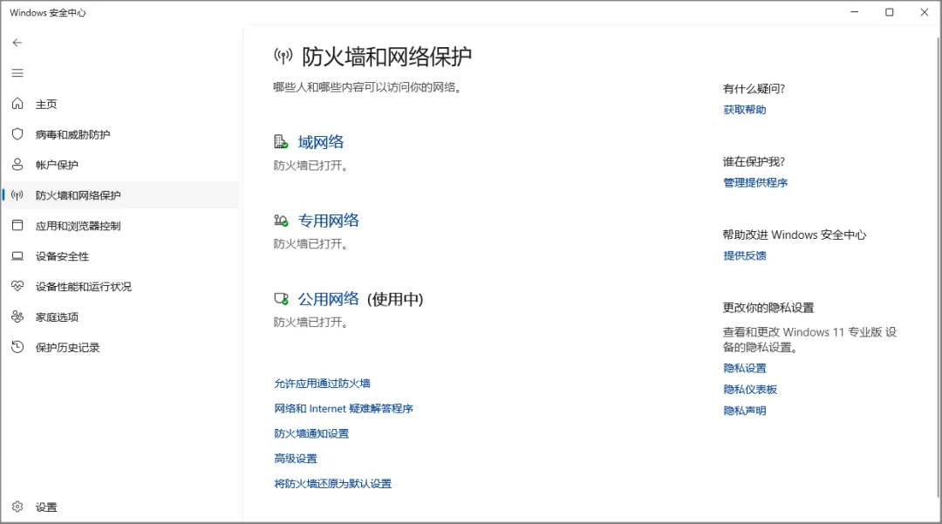
Task: Click 提供反馈 link
Action: pos(744,255)
